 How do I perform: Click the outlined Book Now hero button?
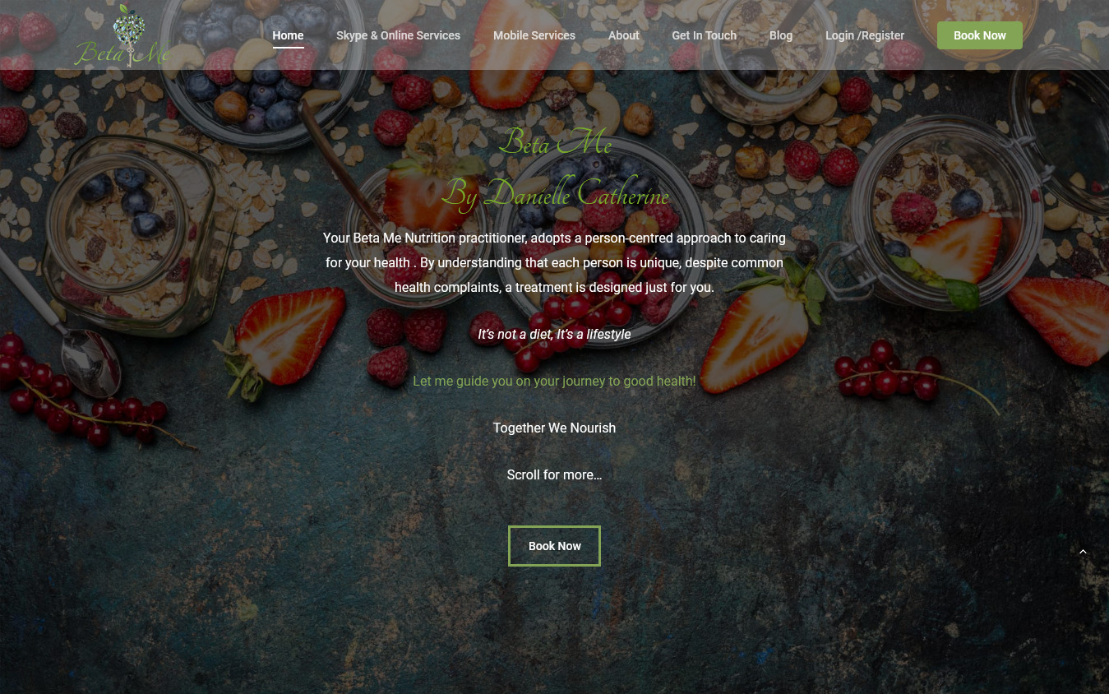coord(554,546)
